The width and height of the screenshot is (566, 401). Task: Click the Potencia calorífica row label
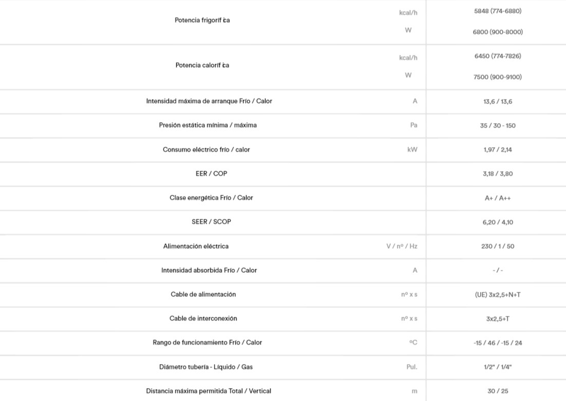(202, 66)
